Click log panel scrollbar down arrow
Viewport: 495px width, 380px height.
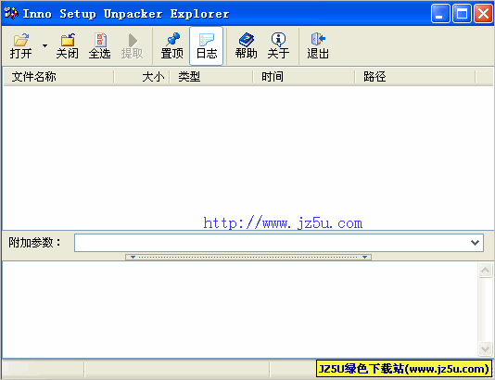click(x=485, y=348)
